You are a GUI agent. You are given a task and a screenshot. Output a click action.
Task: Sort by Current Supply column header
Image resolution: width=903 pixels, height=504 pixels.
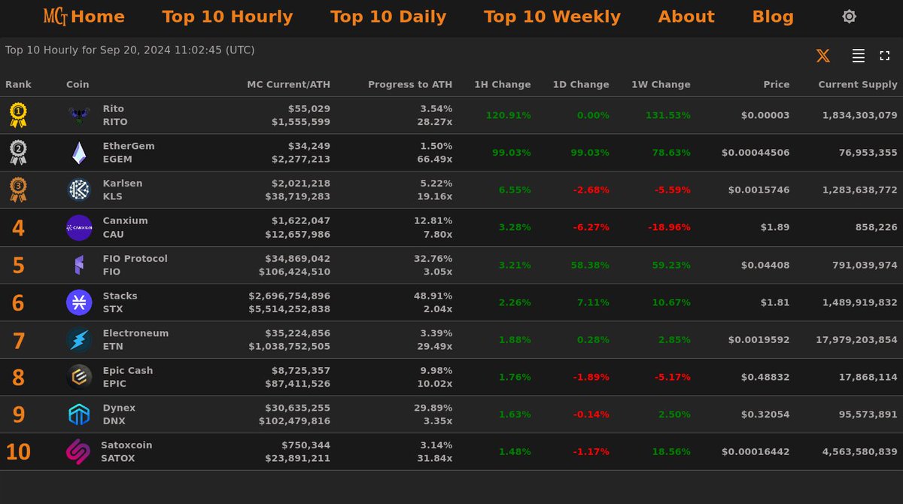coord(858,84)
